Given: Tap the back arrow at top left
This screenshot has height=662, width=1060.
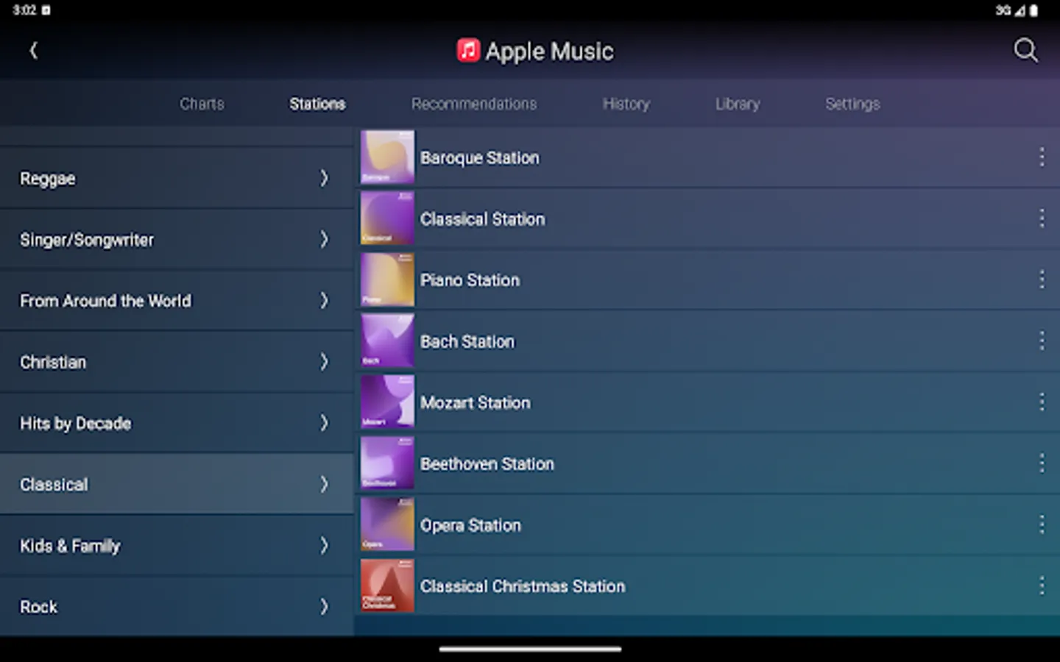Looking at the screenshot, I should pyautogui.click(x=34, y=50).
